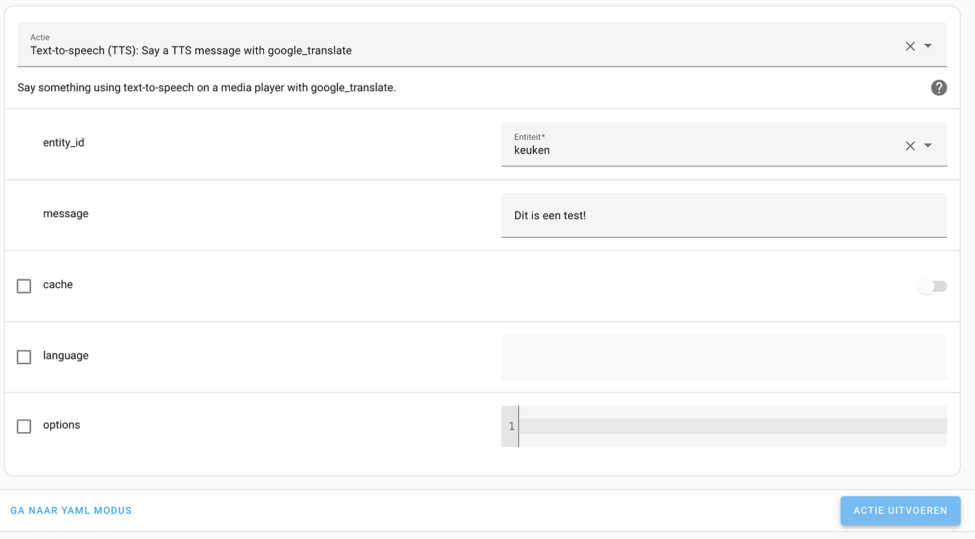Clear the keuken entity selection
This screenshot has width=975, height=539.
coord(910,146)
